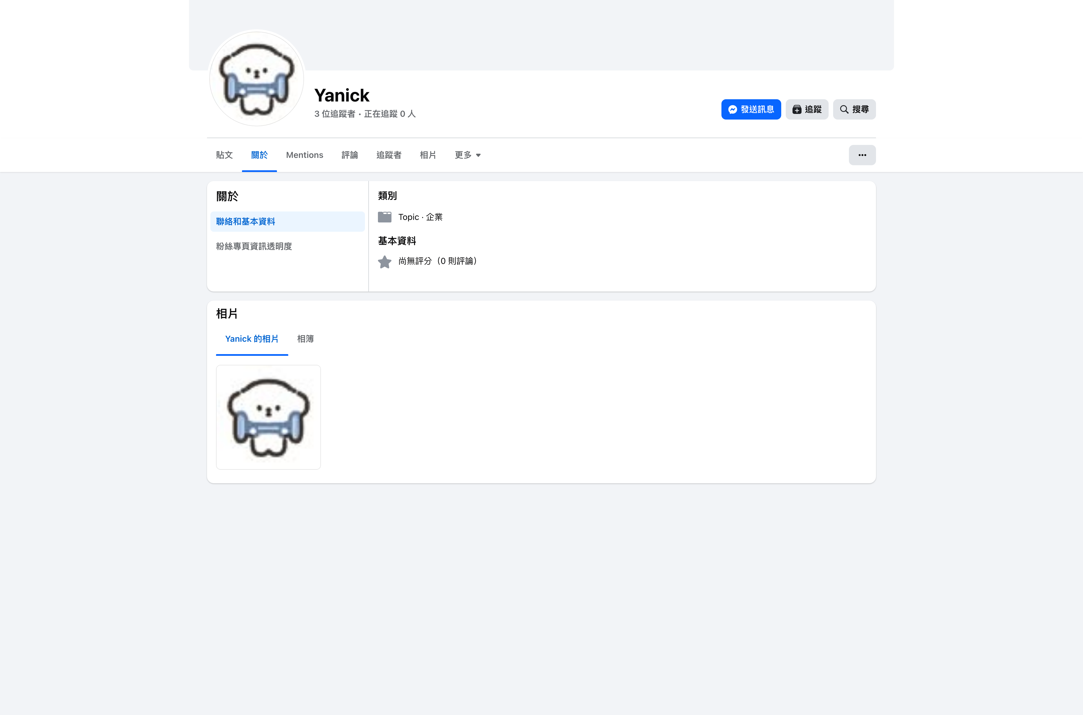Click the magnifier icon in 搜尋 button
This screenshot has height=715, width=1083.
click(x=844, y=109)
